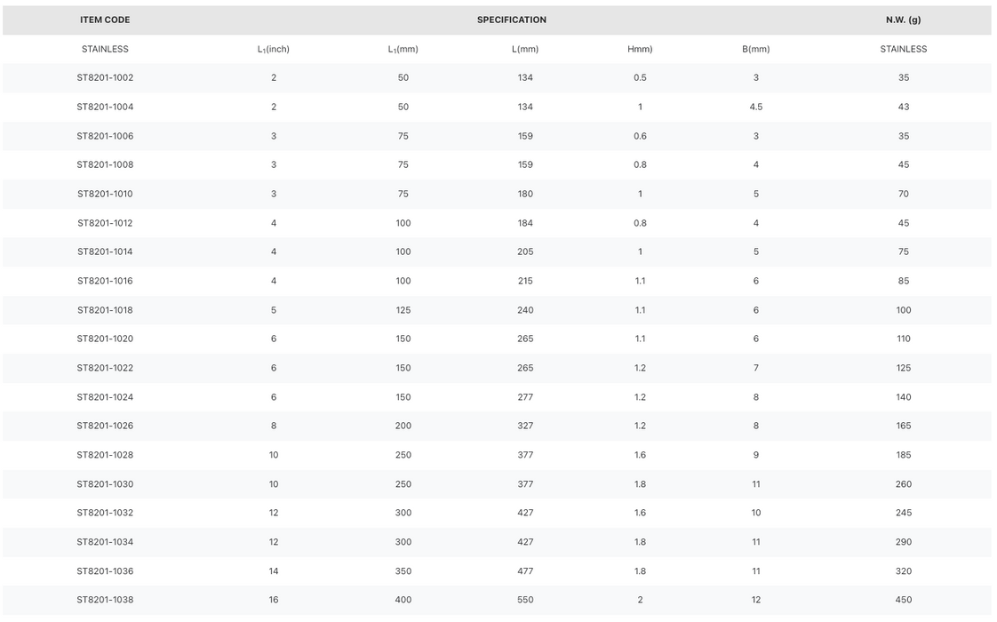Viewport: 997px width, 622px height.
Task: Select the 0.5 H value for ST8201-1002
Action: point(641,77)
